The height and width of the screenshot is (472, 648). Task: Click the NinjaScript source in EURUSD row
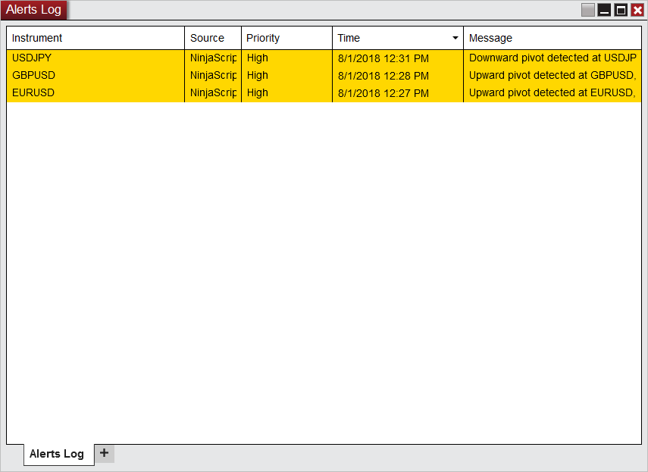213,93
